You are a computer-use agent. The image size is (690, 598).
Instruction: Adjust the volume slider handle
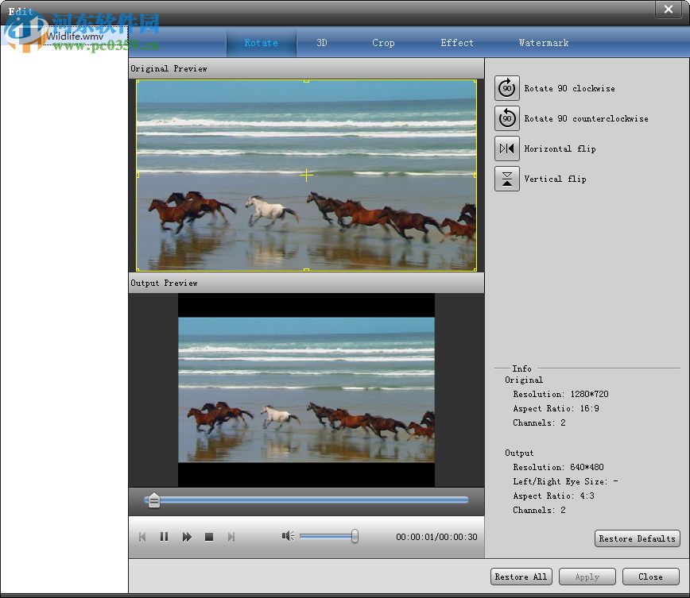click(353, 536)
